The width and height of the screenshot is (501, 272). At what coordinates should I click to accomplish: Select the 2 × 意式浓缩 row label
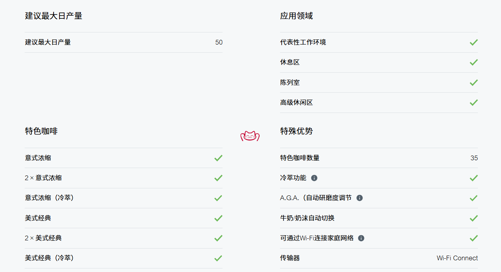tap(43, 178)
